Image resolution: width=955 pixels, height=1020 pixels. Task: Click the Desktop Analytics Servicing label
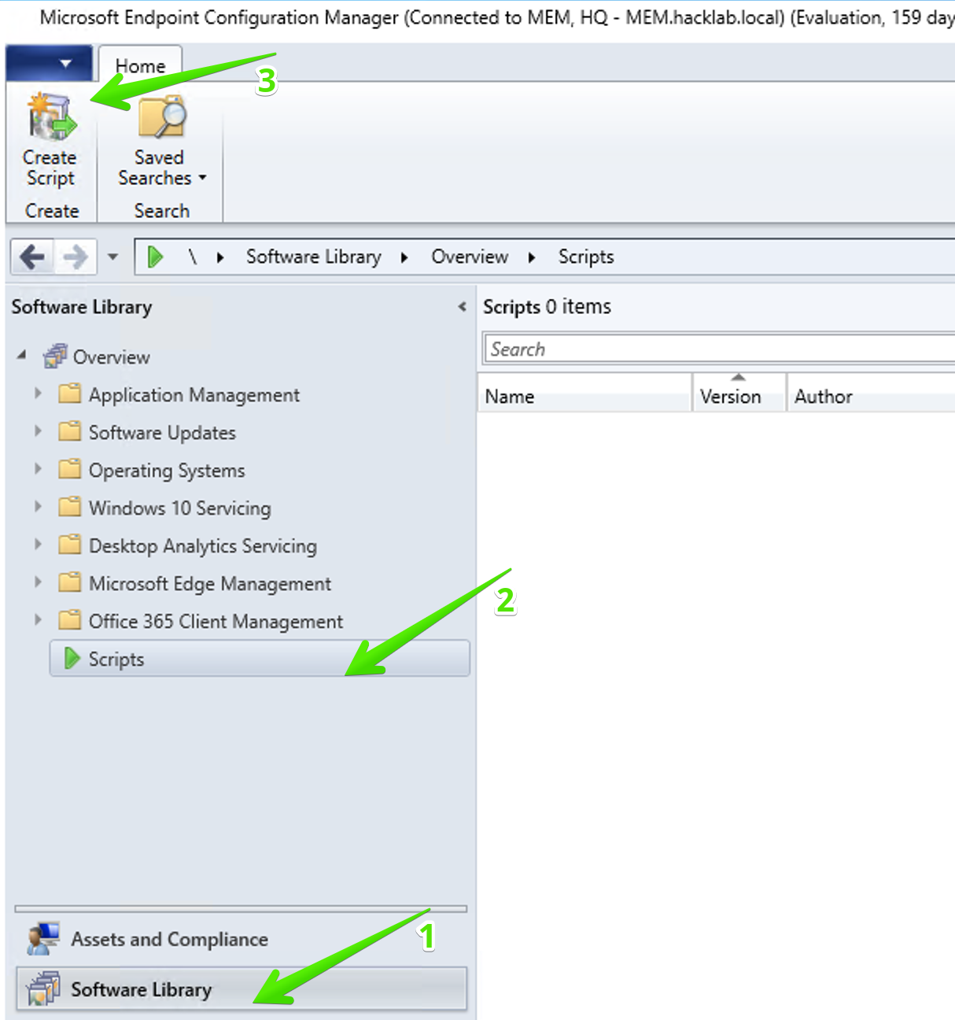point(203,546)
